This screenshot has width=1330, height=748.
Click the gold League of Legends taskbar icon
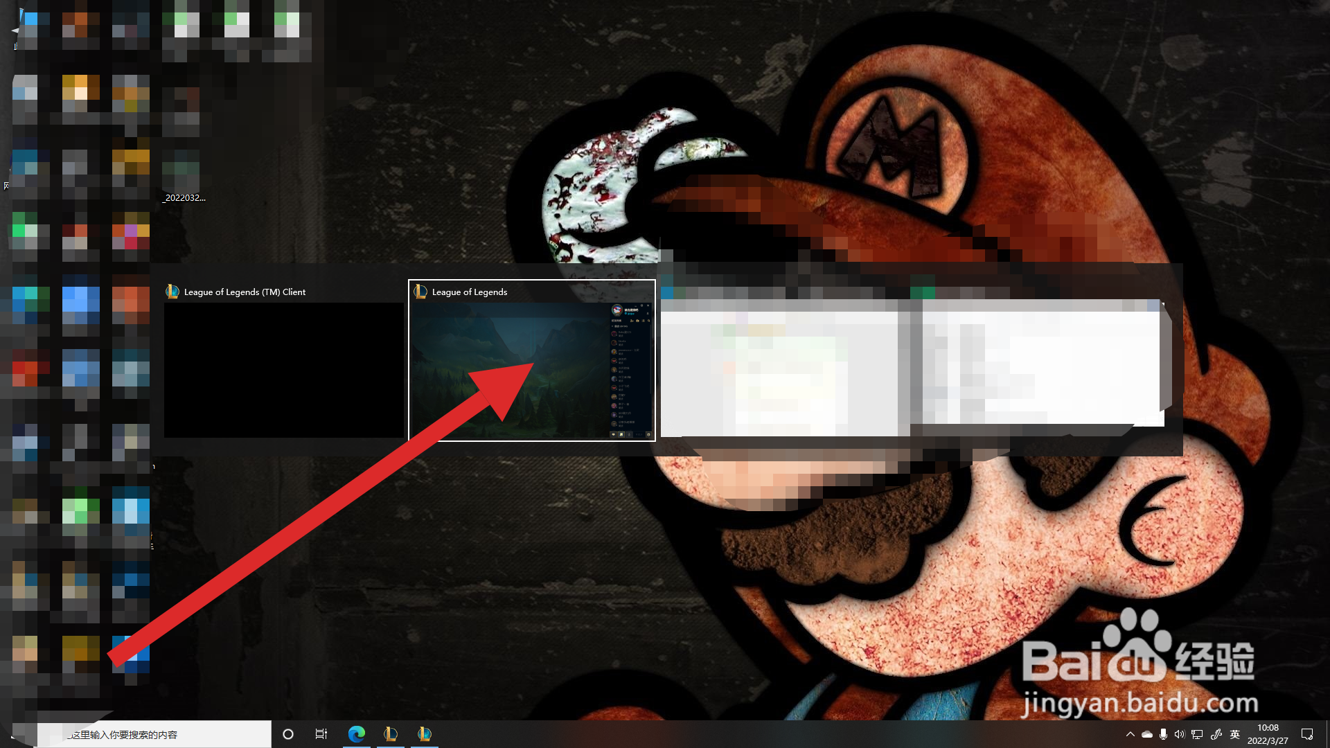pyautogui.click(x=391, y=733)
